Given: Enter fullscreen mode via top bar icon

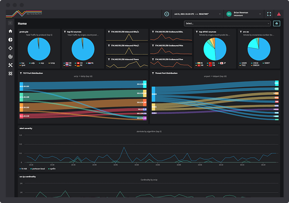Looking at the screenshot, I should tap(269, 14).
